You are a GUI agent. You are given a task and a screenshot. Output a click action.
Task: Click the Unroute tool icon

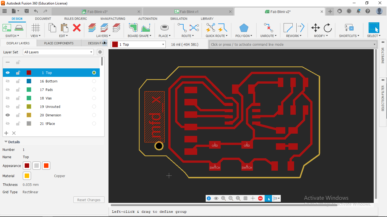tap(268, 28)
